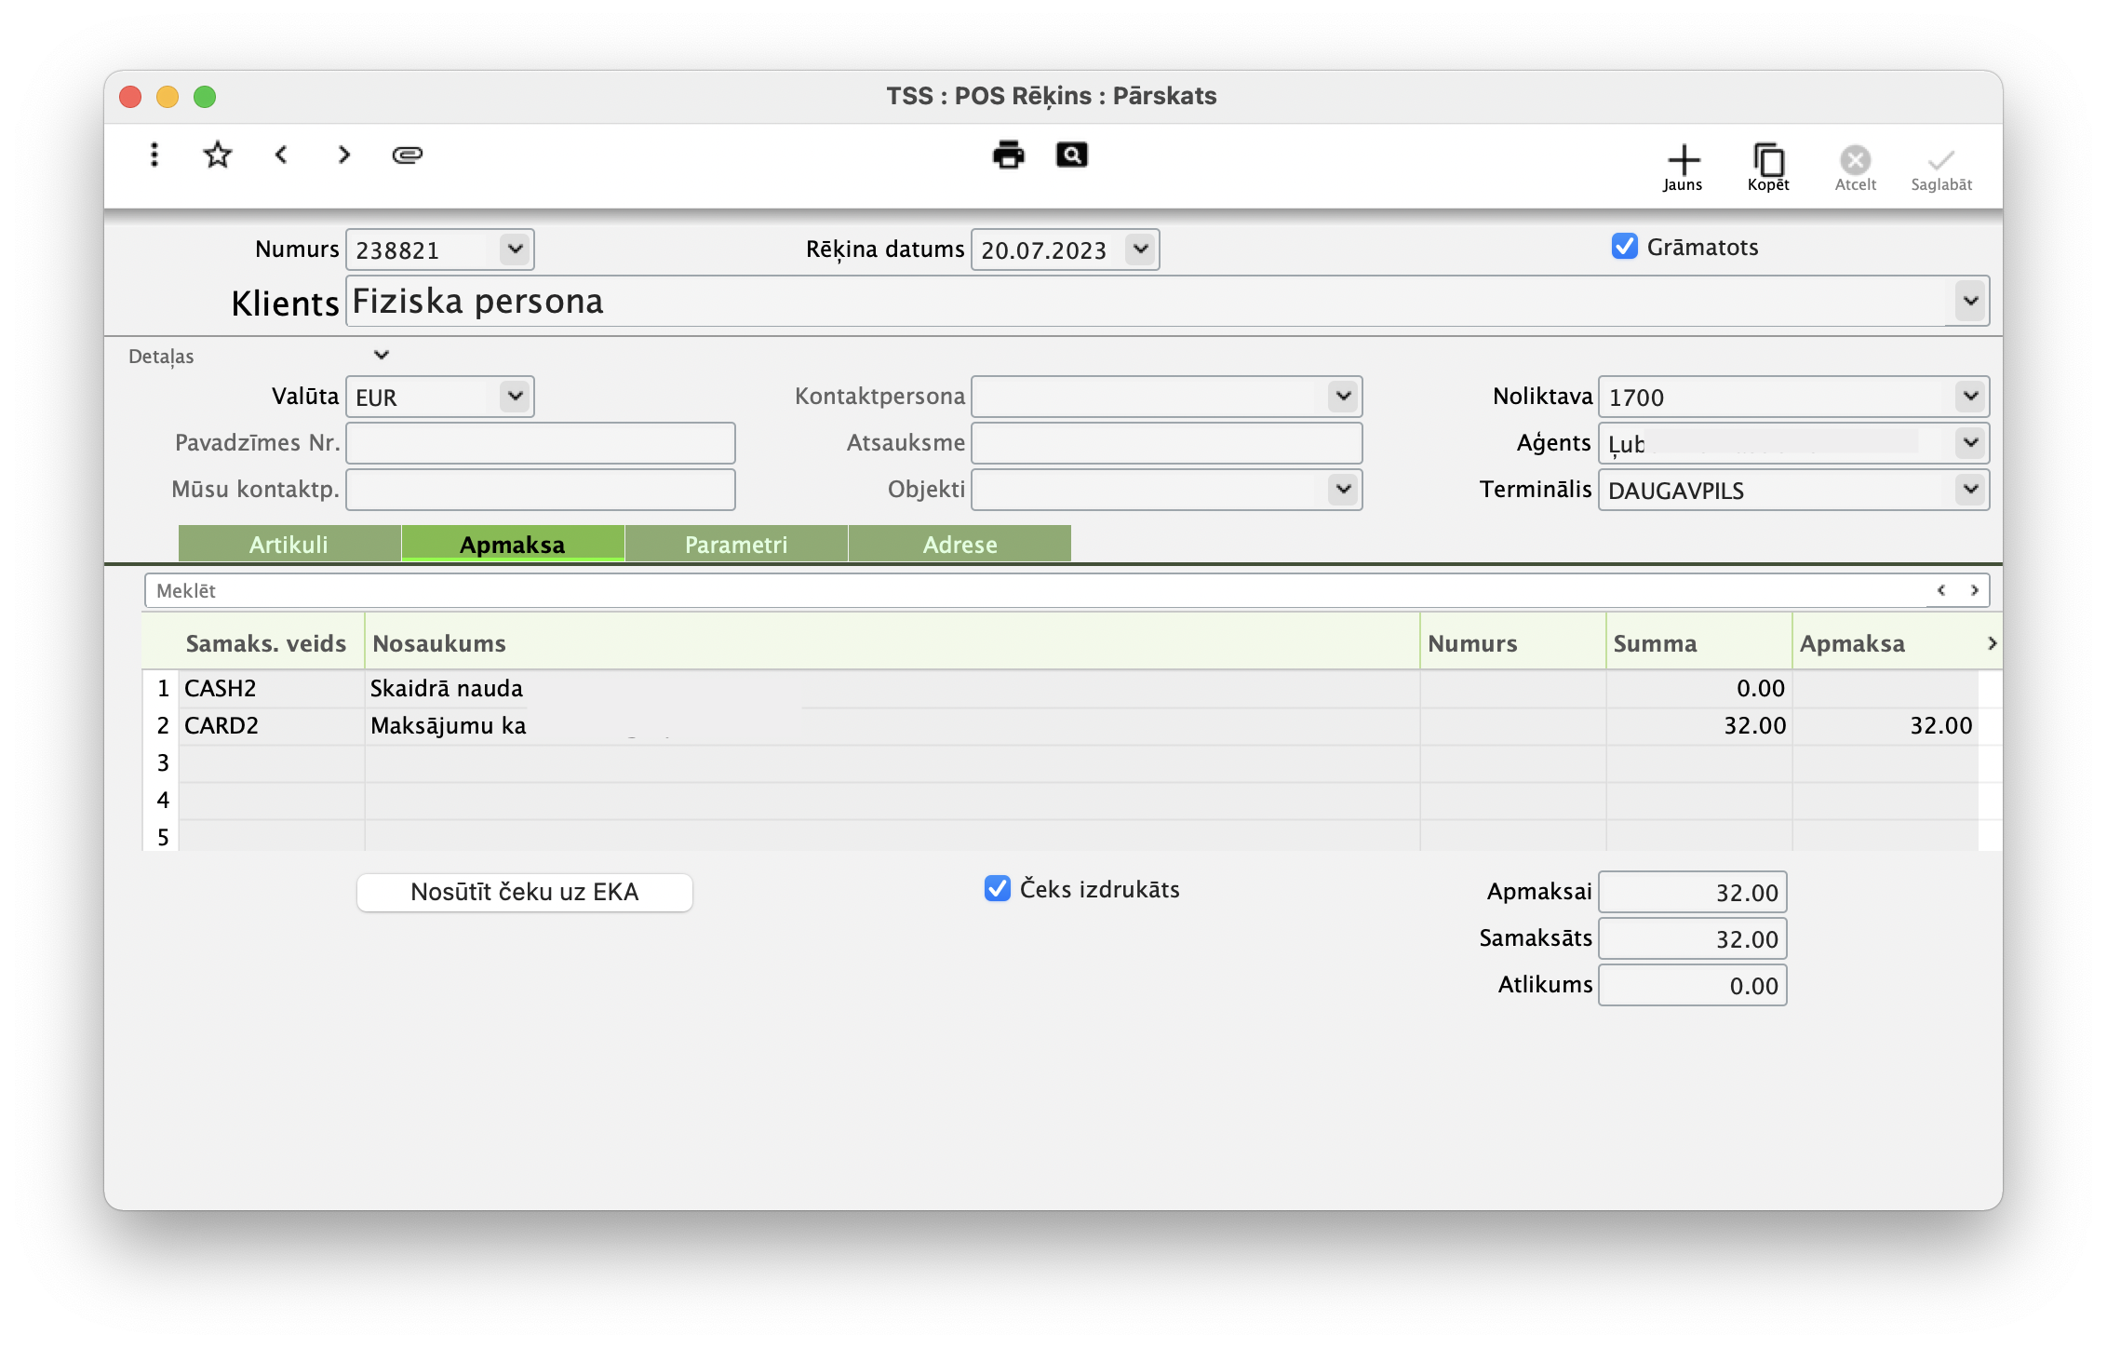Click the favorite star icon
2107x1348 pixels.
218,155
